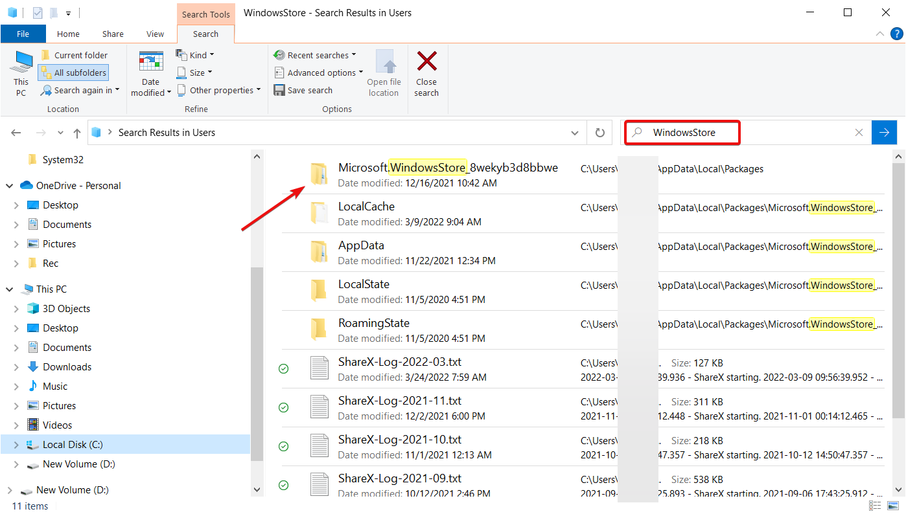Click the blue search go arrow
The image size is (906, 516).
pos(885,133)
